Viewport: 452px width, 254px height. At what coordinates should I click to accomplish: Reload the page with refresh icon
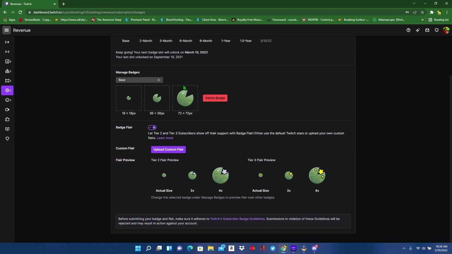click(x=20, y=12)
